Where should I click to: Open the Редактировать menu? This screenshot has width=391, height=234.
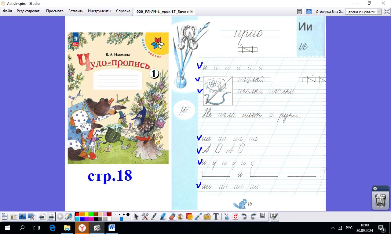[29, 11]
